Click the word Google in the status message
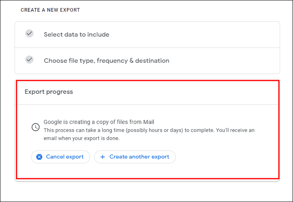Screen dimensions: 293x202 coord(53,122)
